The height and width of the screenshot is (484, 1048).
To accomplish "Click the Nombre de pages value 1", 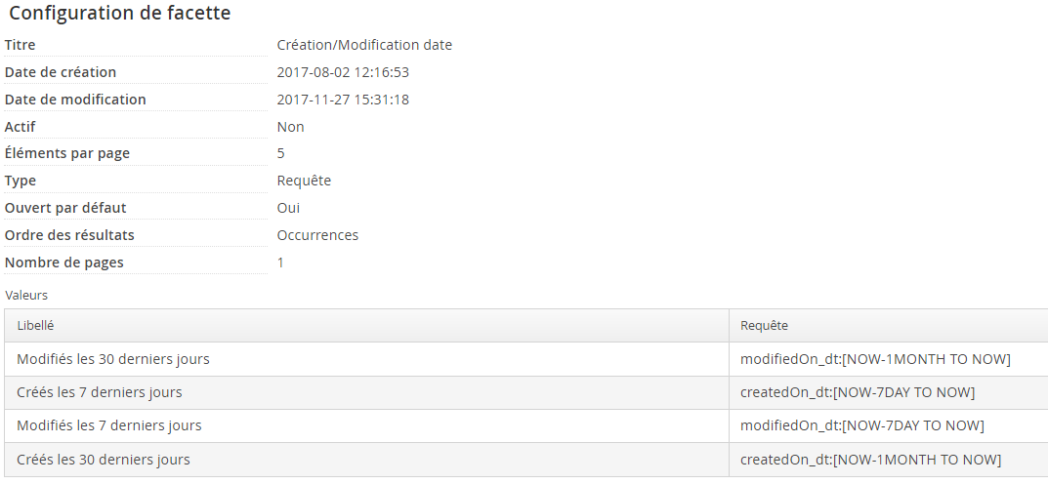I will (x=280, y=262).
